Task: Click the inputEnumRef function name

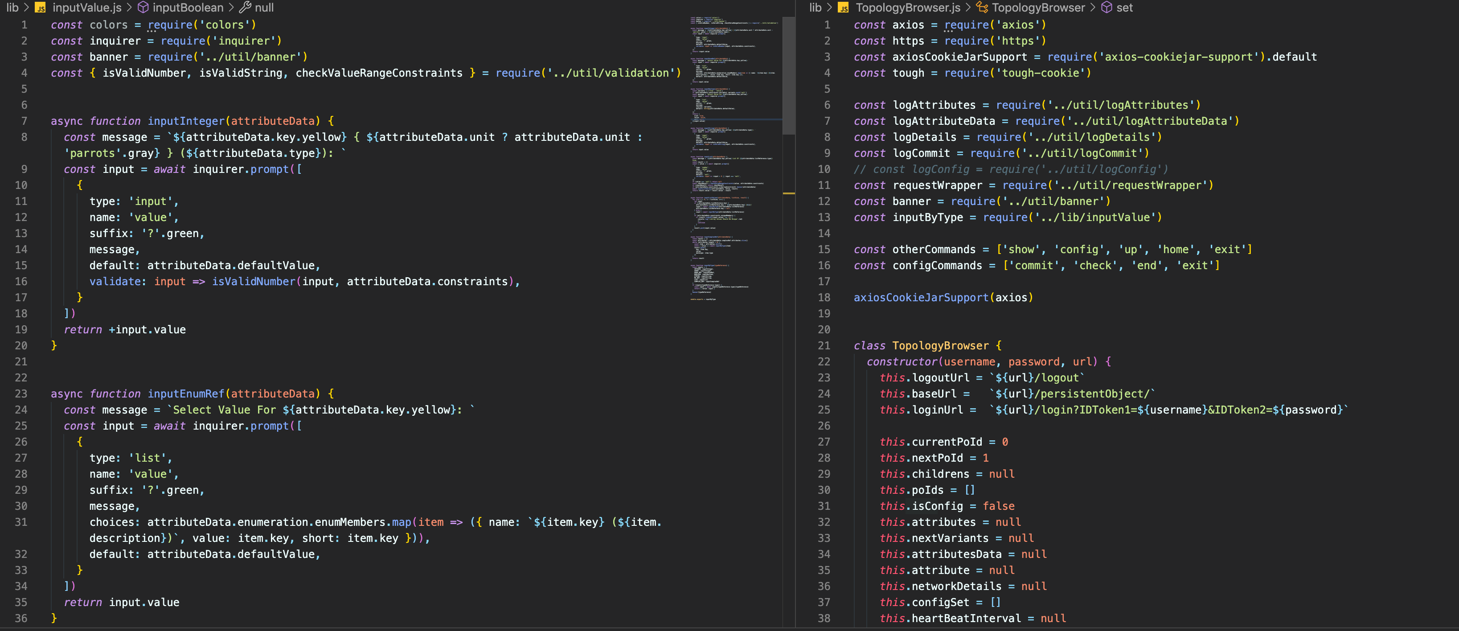Action: point(186,393)
